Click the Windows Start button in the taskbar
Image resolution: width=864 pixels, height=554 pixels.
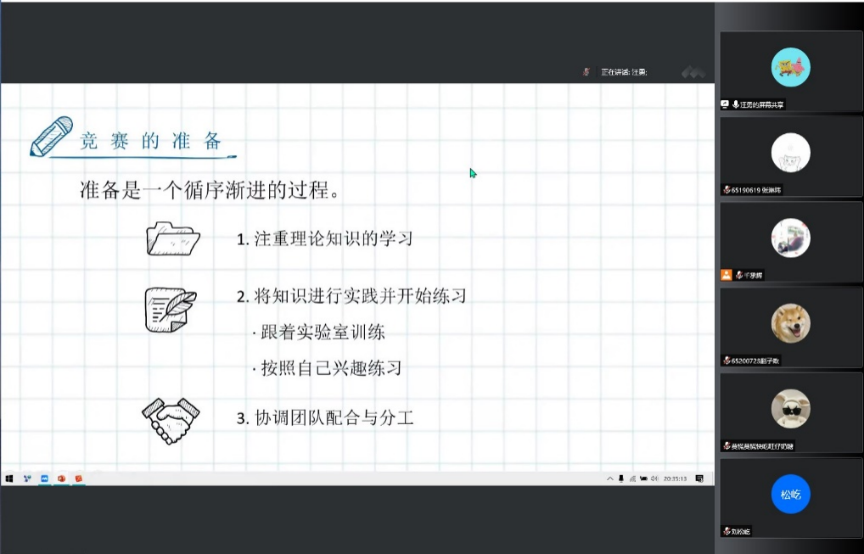click(9, 478)
